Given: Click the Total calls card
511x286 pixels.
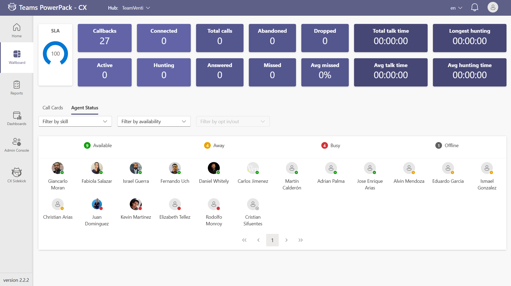Looking at the screenshot, I should coord(220,38).
